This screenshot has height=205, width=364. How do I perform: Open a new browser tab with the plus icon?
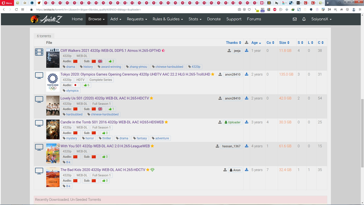[328, 3]
